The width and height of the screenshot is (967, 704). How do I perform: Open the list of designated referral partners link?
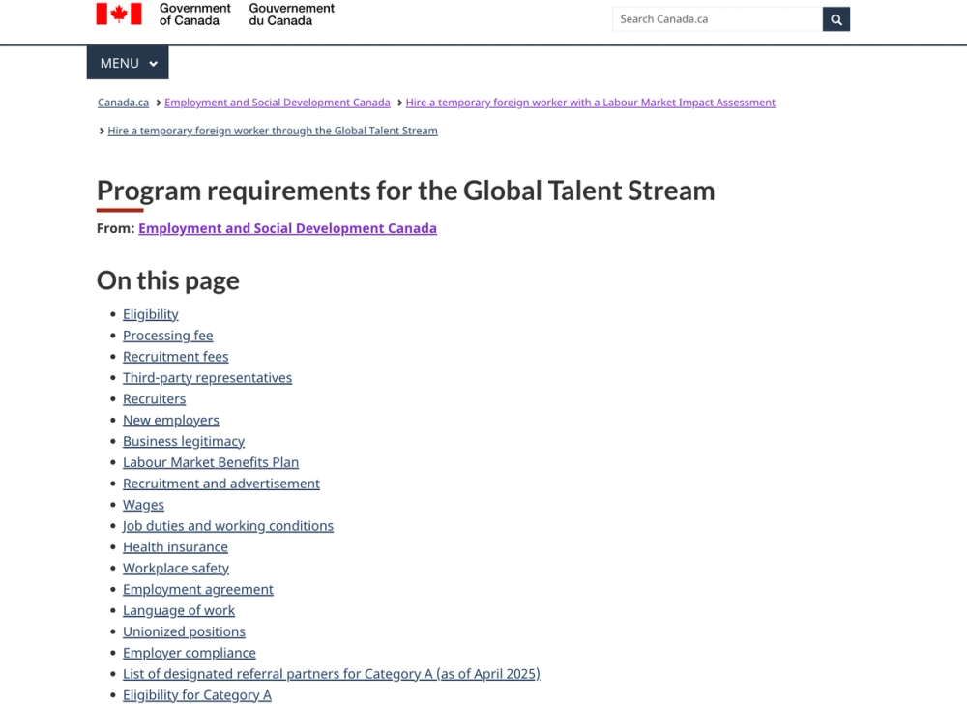[x=331, y=674]
